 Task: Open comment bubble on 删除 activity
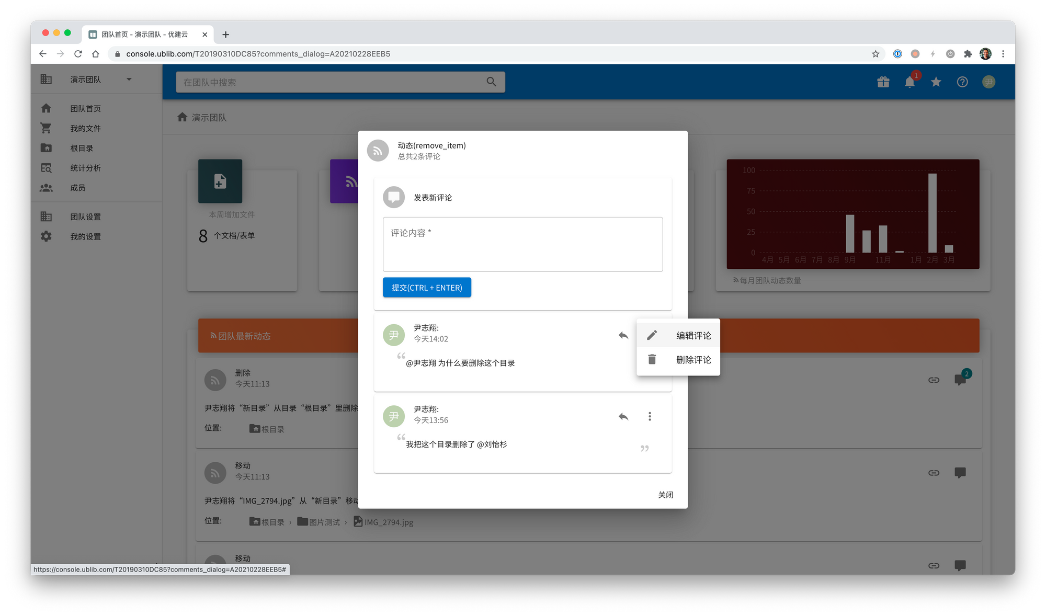coord(960,380)
